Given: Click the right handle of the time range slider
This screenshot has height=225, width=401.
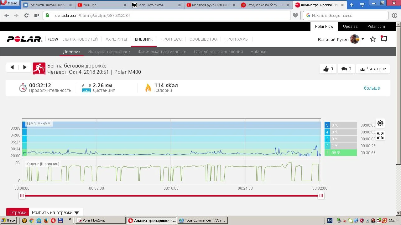Looking at the screenshot, I should [x=321, y=196].
